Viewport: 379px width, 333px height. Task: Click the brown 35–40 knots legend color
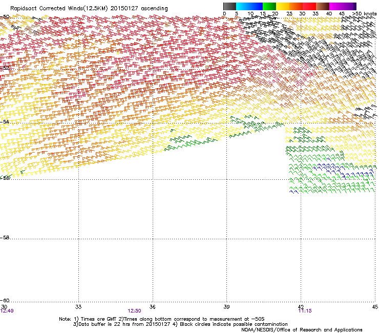click(323, 6)
